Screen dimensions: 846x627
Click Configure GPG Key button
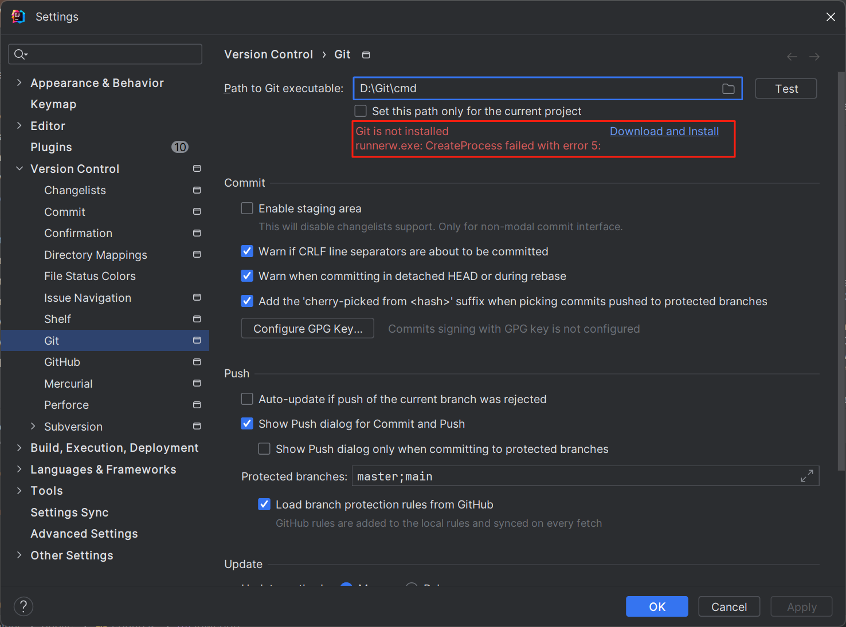click(307, 329)
